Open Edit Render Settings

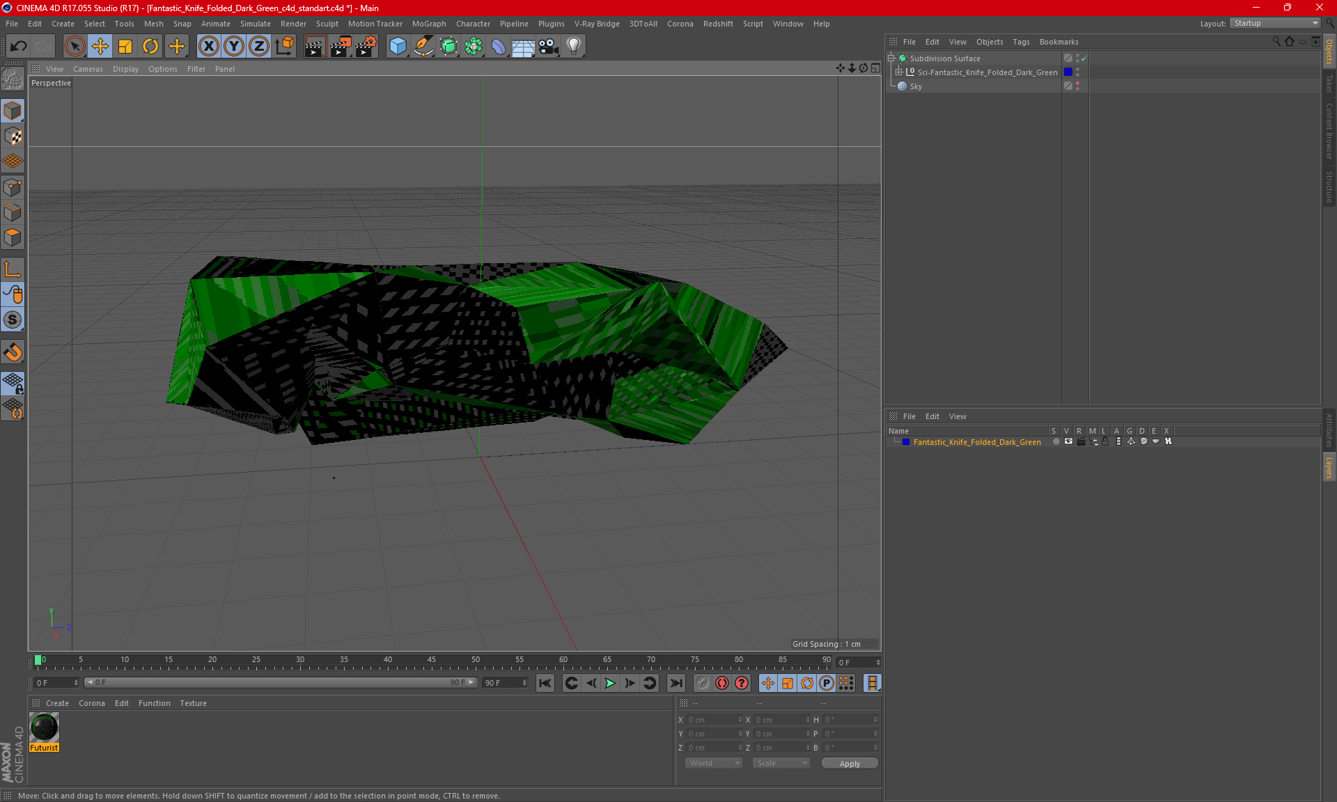tap(366, 47)
